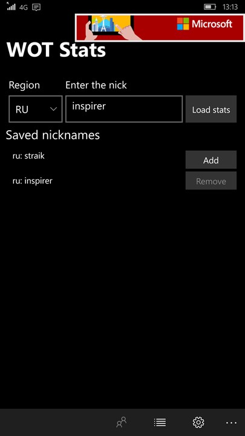Open the Microsoft advertisement banner
245x436 pixels.
pyautogui.click(x=160, y=28)
